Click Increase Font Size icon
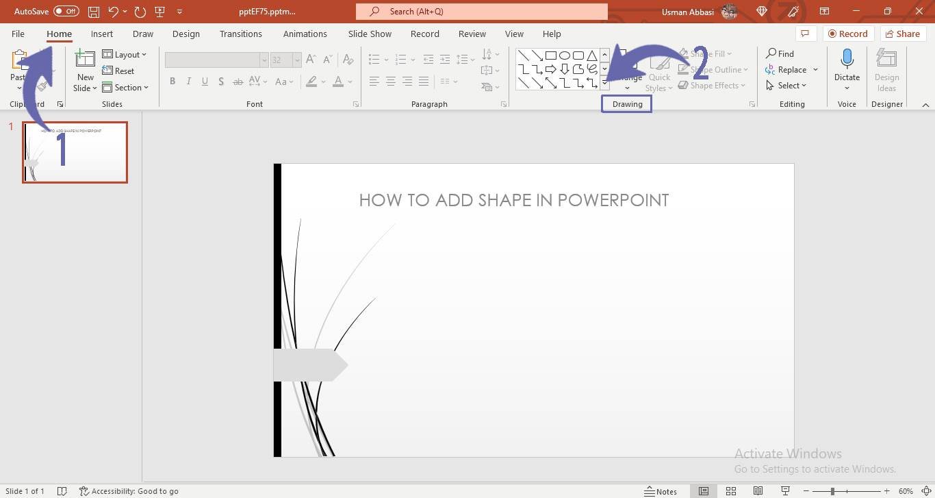The height and width of the screenshot is (498, 935). pos(311,60)
